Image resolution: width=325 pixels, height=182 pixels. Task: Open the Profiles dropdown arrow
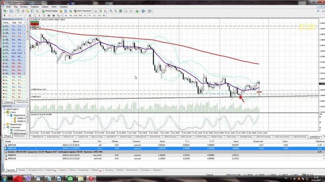pyautogui.click(x=14, y=11)
